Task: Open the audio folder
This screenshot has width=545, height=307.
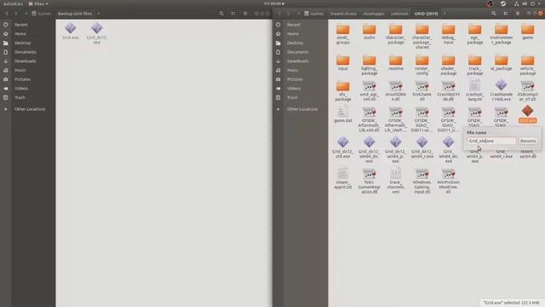Action: click(x=369, y=32)
